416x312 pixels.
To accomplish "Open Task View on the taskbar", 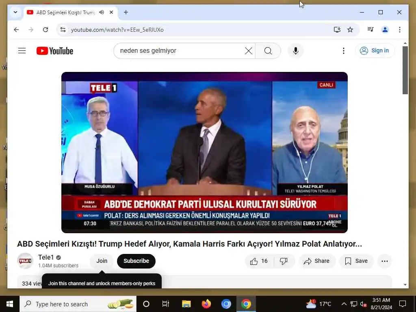I will tap(166, 304).
